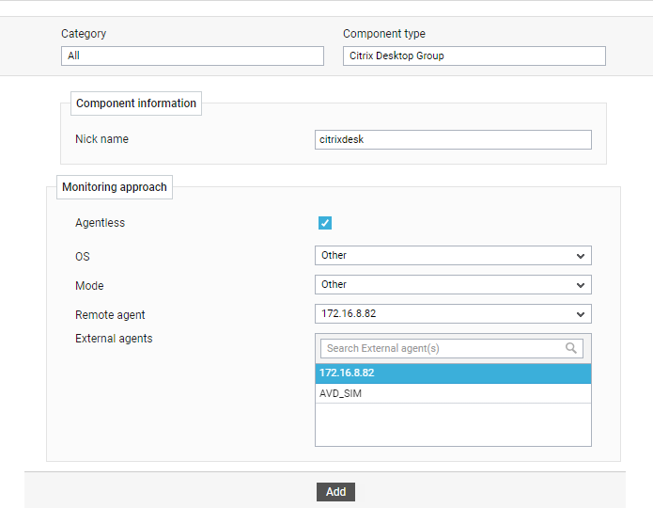Click the Remote agent chevron icon
The height and width of the screenshot is (508, 653).
(581, 314)
